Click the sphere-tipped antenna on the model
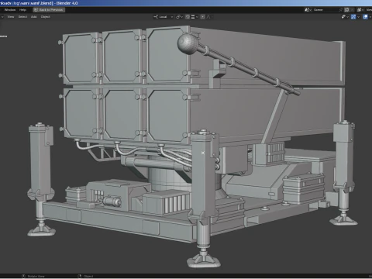This screenshot has height=279, width=372. coord(188,43)
